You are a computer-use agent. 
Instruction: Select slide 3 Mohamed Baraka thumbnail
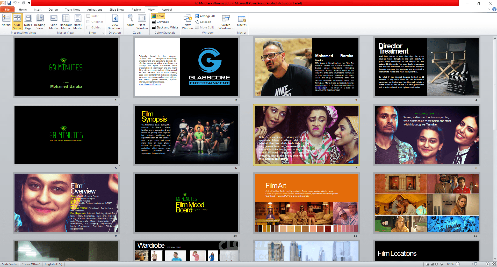[x=307, y=67]
